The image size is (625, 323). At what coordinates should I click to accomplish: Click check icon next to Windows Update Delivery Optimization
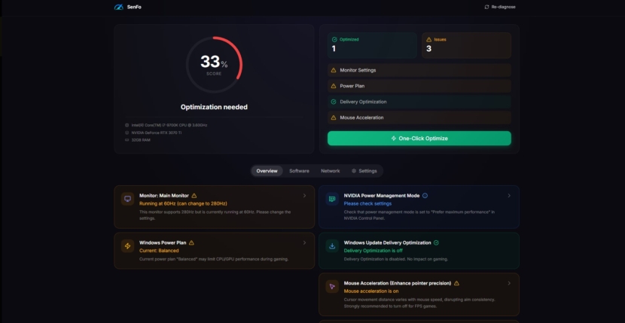pos(436,242)
